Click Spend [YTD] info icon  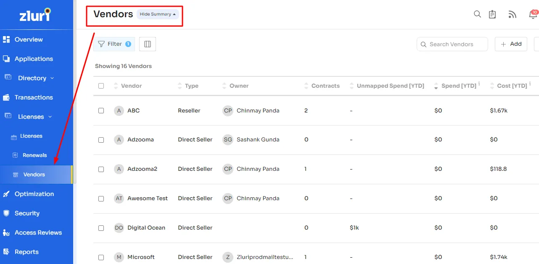point(479,84)
